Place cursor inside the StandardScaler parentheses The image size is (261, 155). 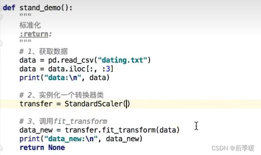(x=127, y=104)
